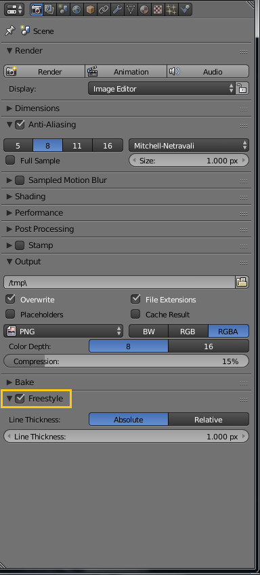
Task: Click the Render button
Action: pos(44,71)
